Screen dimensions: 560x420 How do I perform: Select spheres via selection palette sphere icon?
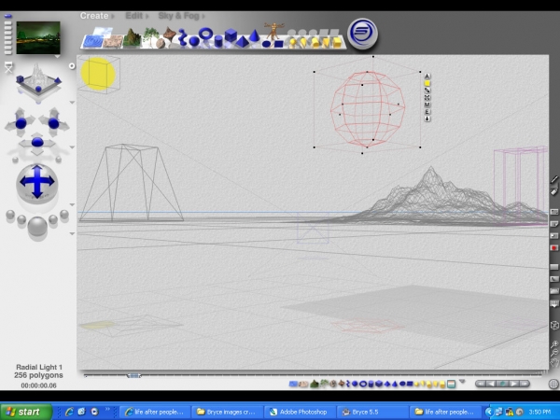coord(355,384)
